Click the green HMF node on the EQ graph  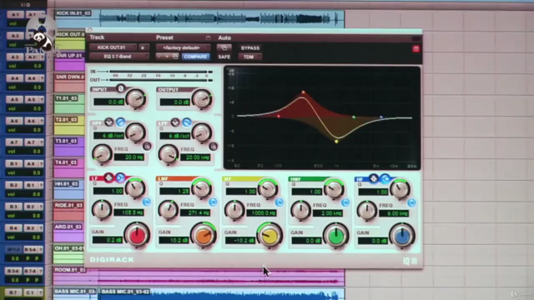354,117
